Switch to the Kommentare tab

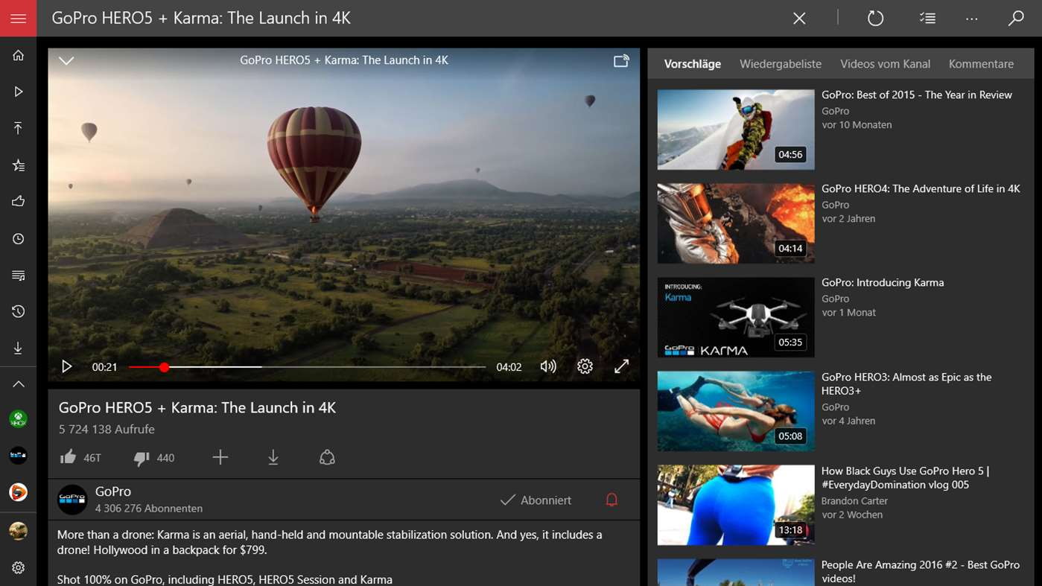[x=981, y=64]
